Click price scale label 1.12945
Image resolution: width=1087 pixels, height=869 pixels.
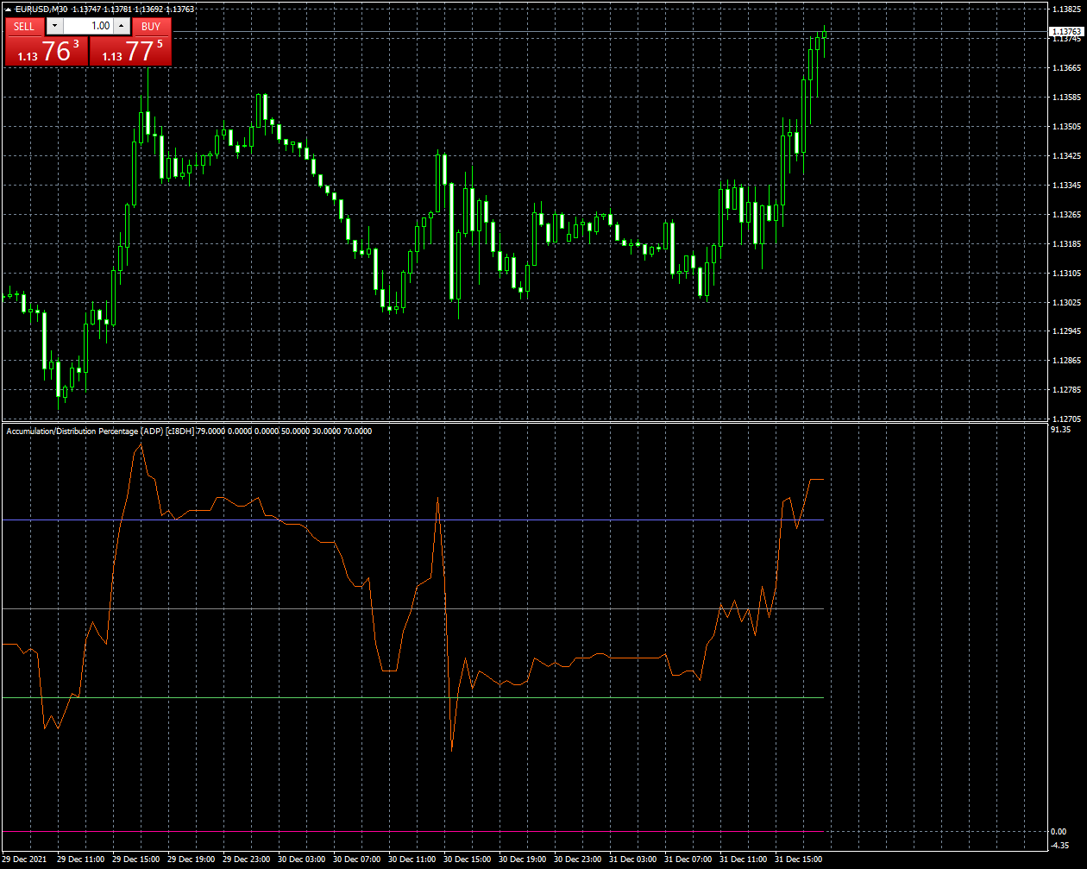coord(1067,331)
